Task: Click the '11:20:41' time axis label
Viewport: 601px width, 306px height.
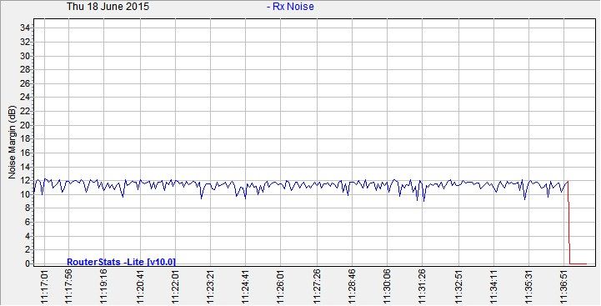Action: [140, 286]
